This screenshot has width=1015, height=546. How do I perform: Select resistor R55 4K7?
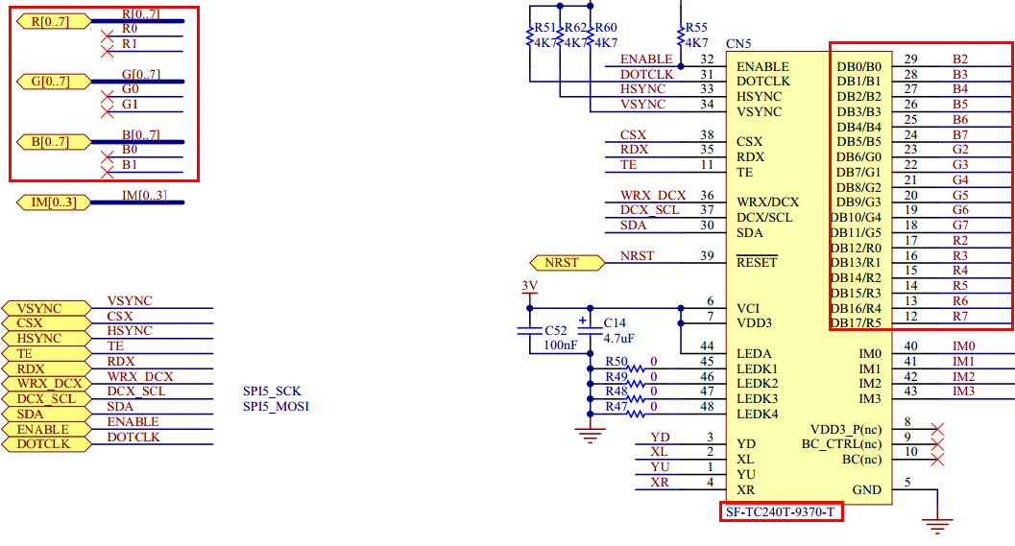tap(681, 36)
